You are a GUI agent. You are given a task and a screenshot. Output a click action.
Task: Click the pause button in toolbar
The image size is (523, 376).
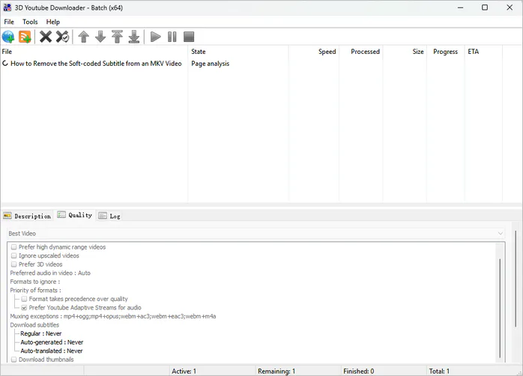(172, 37)
